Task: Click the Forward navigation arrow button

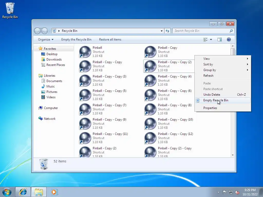Action: (x=44, y=31)
